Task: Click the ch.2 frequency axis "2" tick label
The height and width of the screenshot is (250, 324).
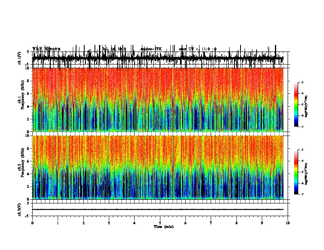Action: coord(28,187)
